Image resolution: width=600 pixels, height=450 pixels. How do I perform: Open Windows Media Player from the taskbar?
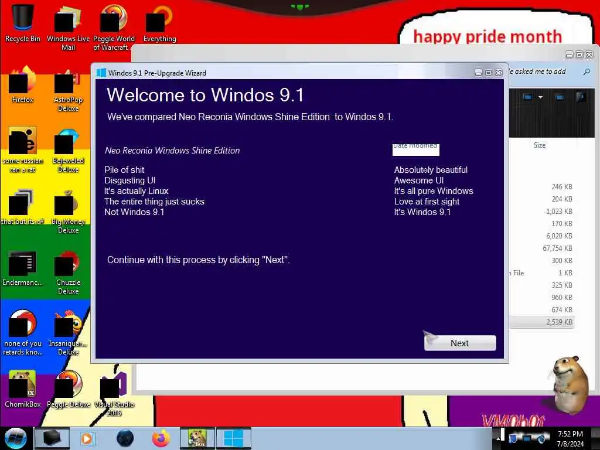point(87,438)
